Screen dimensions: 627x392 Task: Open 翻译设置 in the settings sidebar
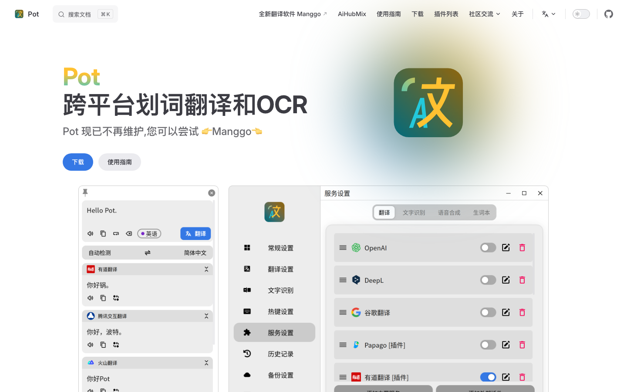point(274,269)
